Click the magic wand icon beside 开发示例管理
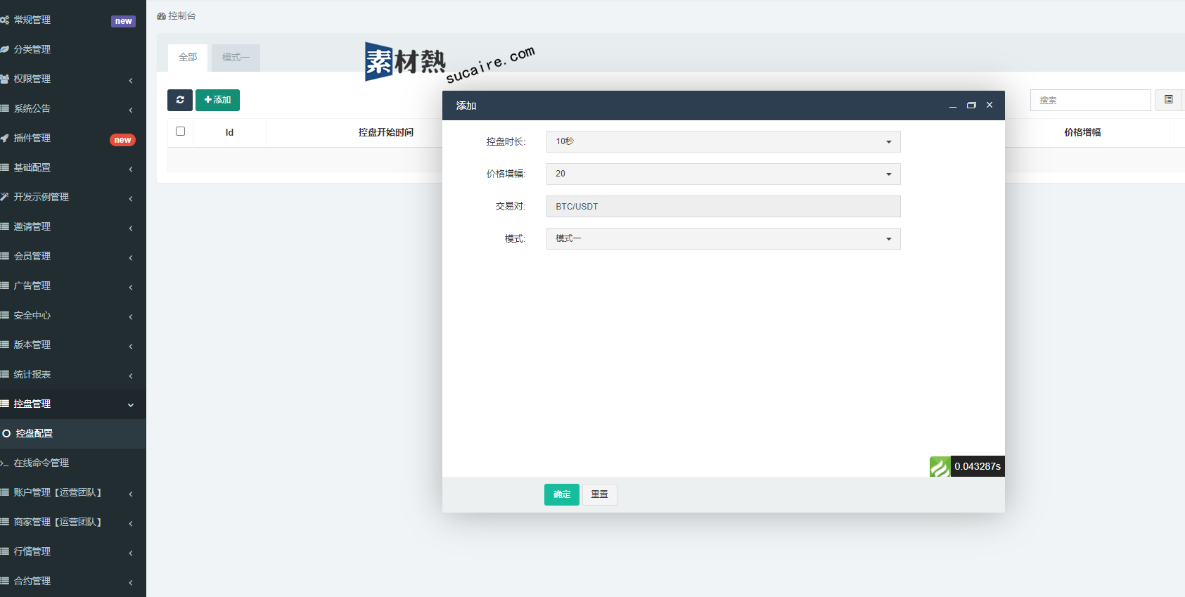The height and width of the screenshot is (597, 1185). pos(4,197)
